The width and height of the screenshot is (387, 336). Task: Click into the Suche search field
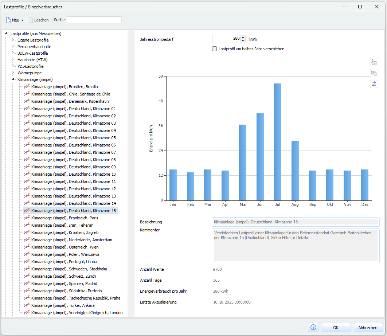pyautogui.click(x=94, y=20)
